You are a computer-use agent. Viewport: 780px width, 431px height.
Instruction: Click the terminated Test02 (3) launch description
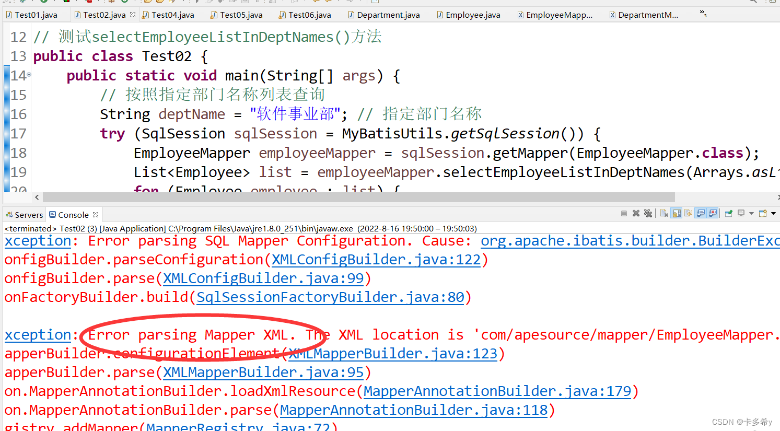click(240, 228)
